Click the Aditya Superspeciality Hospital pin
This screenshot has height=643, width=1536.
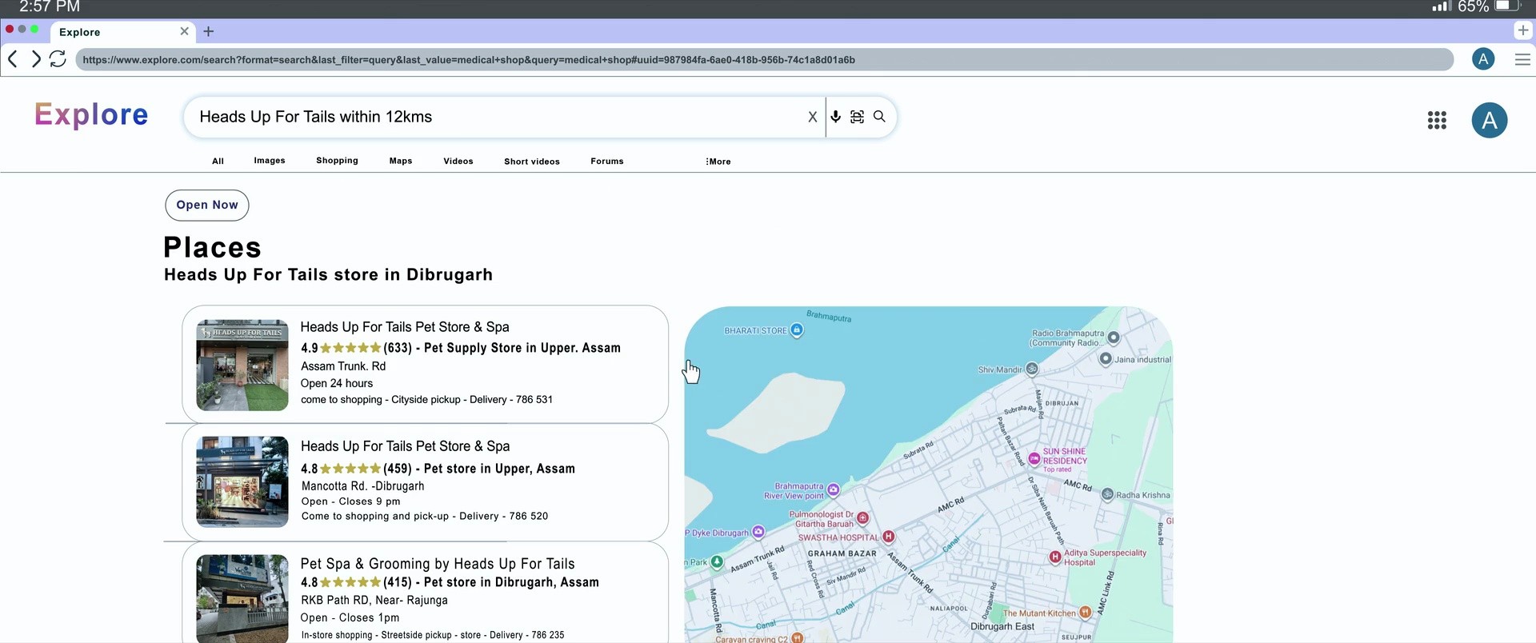1055,557
